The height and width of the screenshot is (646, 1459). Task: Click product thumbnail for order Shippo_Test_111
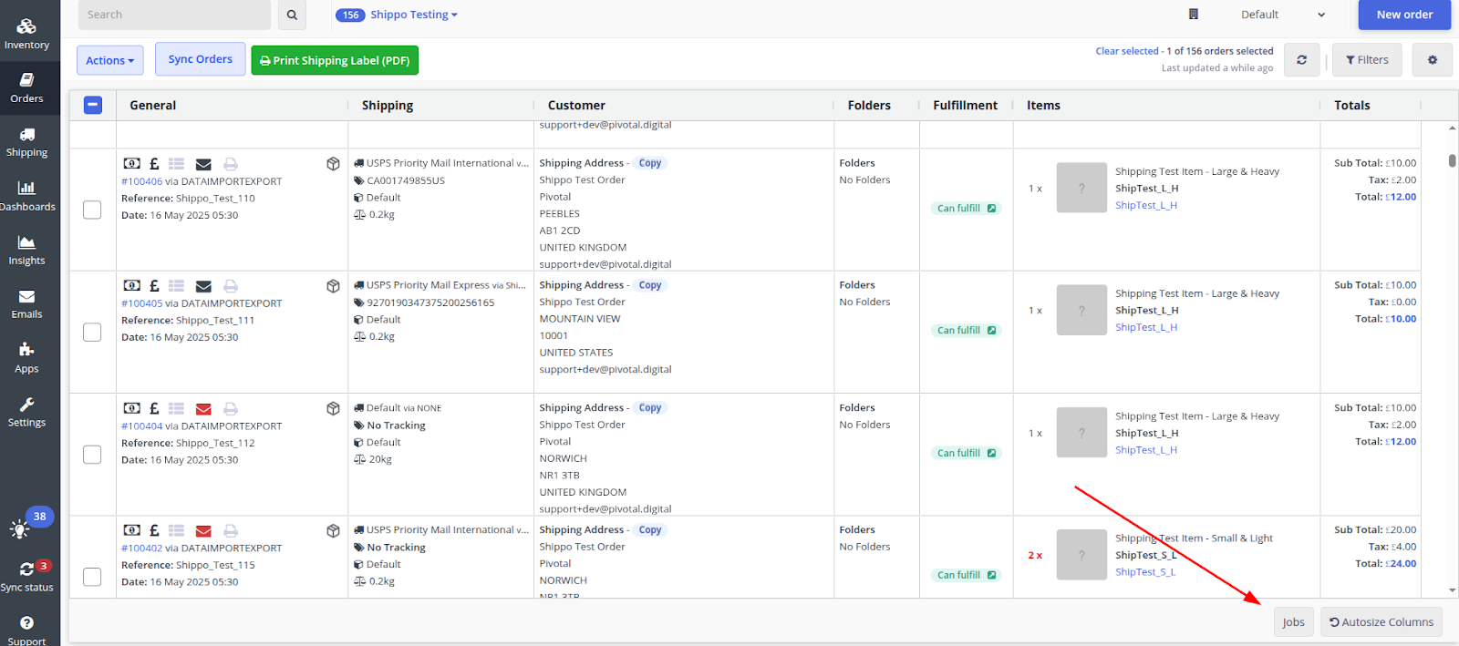(1081, 311)
